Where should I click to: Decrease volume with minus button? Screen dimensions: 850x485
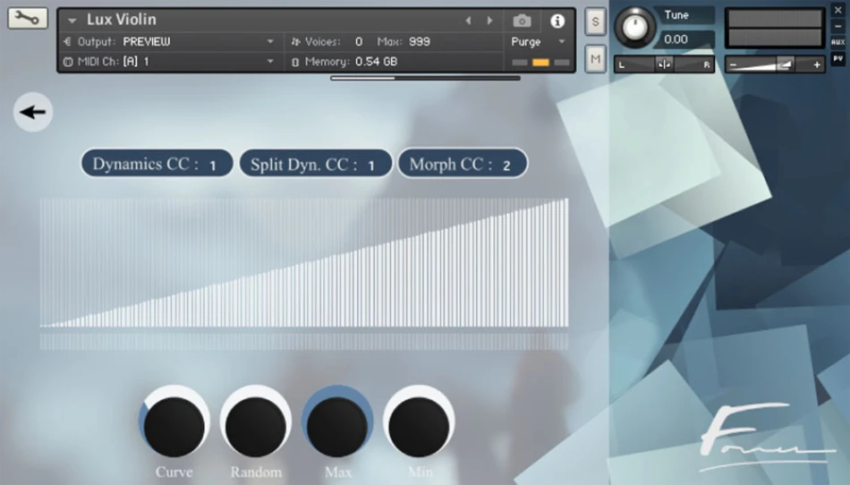click(x=733, y=65)
